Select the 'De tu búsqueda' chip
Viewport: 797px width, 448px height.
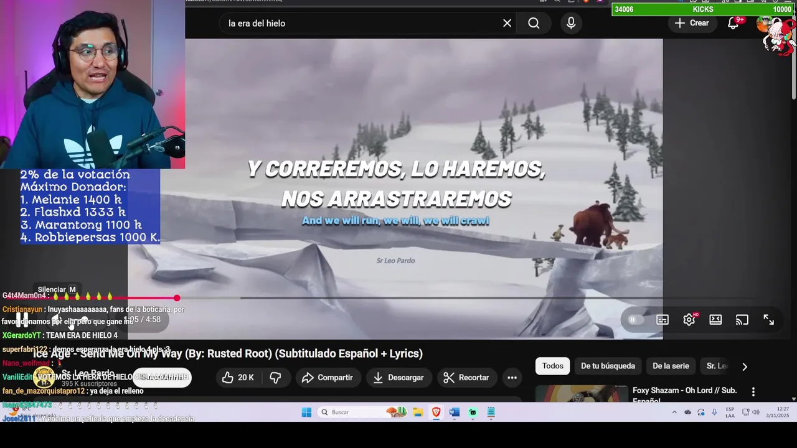pyautogui.click(x=608, y=366)
